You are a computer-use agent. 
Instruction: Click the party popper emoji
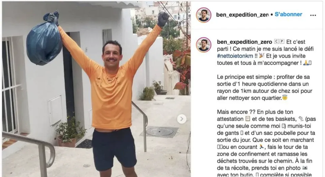261,56
